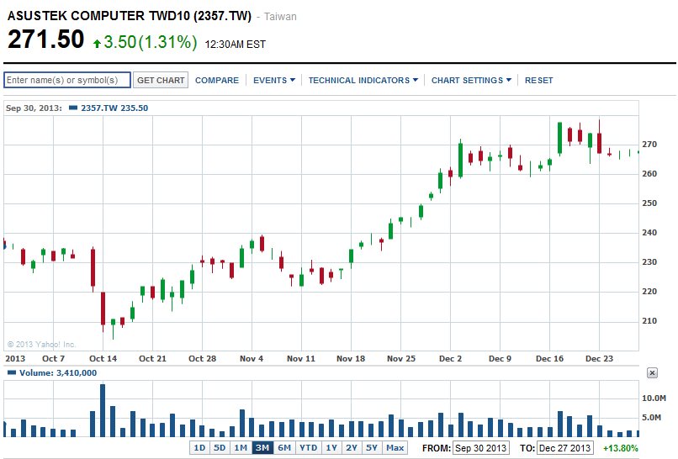Select the 5D time range
The width and height of the screenshot is (678, 459).
[220, 448]
